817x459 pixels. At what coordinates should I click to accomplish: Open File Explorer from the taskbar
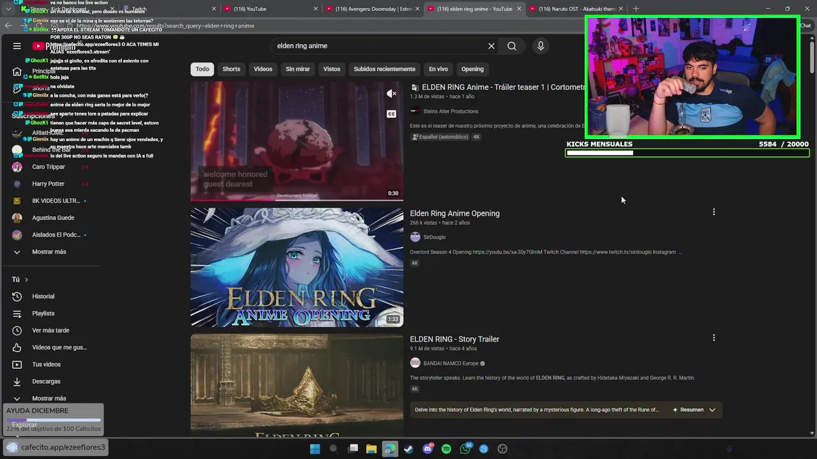(x=371, y=449)
